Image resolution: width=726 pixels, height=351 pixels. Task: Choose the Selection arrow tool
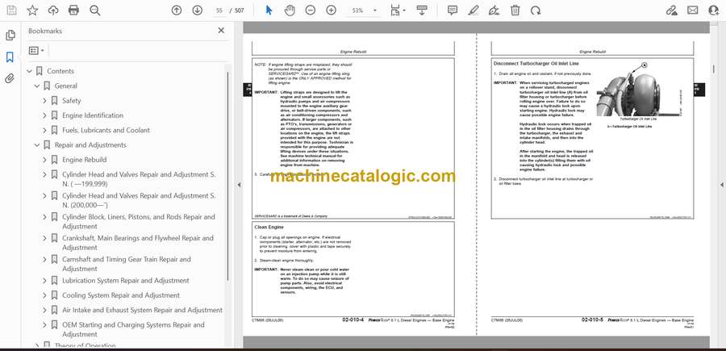(x=269, y=10)
